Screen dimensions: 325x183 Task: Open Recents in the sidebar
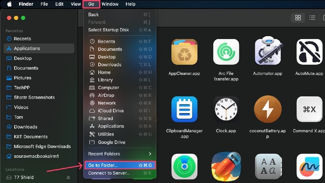39,39
